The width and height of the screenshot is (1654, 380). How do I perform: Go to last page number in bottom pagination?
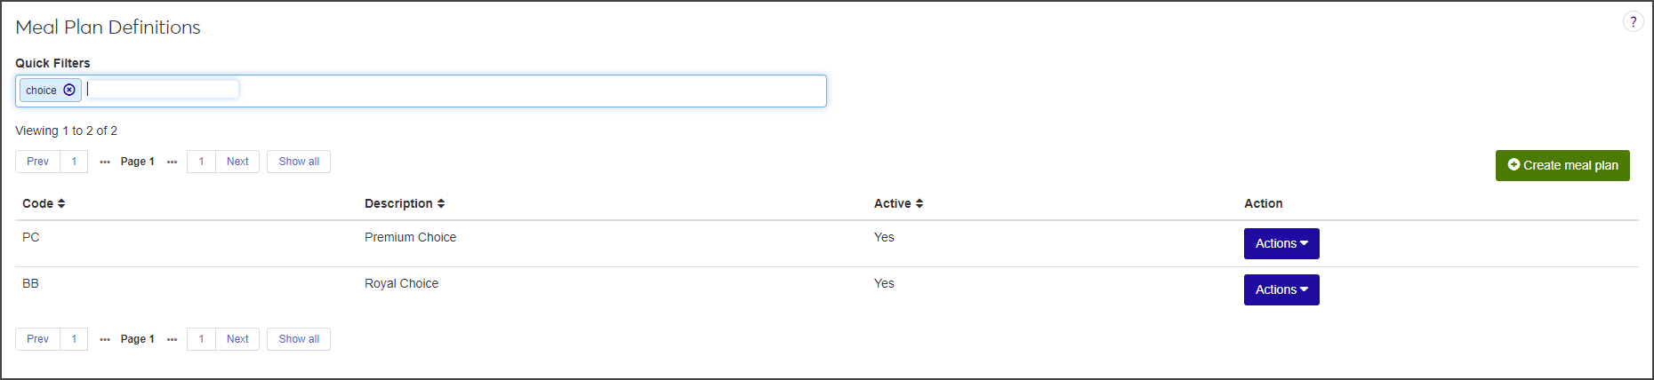point(202,339)
